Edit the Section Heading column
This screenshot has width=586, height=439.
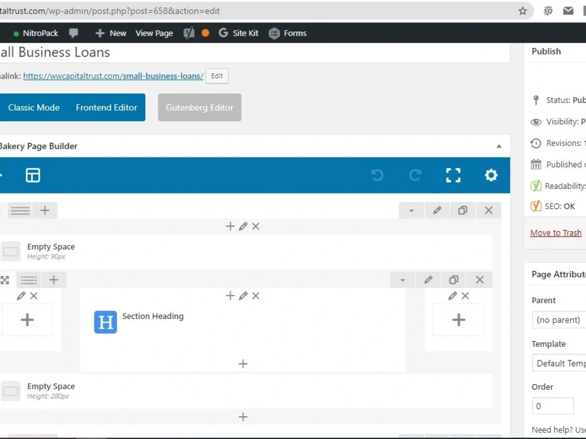click(243, 296)
